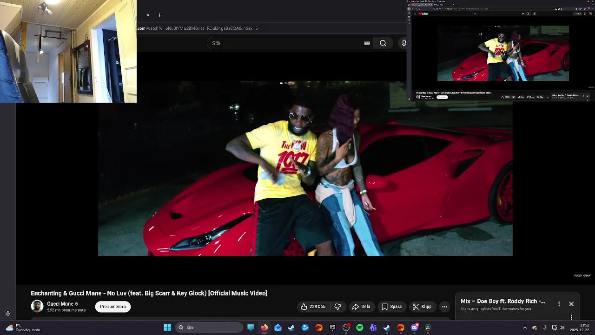Open settings gear at left edge
Viewport: 595px width, 335px height.
[8, 314]
